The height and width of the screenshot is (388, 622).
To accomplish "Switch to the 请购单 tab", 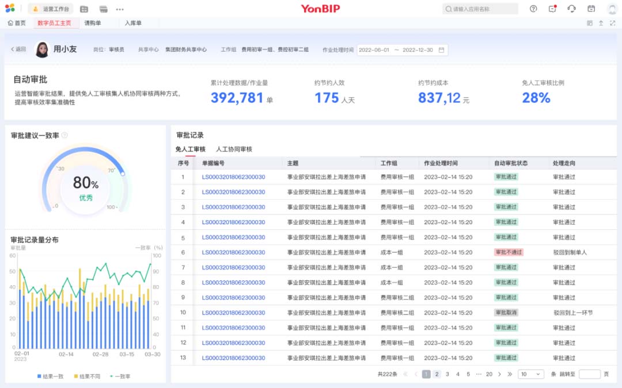I will coord(92,23).
